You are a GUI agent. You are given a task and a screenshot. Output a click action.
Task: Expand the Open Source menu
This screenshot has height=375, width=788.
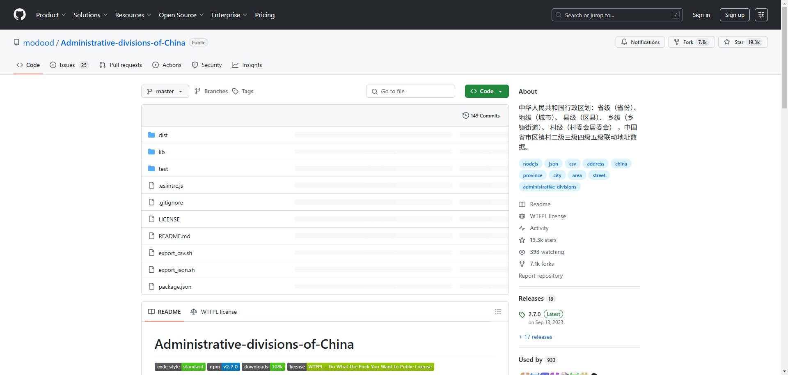click(x=181, y=15)
